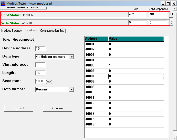The image size is (177, 140).
Task: Select the value cell for register 40005
Action: coord(136,65)
